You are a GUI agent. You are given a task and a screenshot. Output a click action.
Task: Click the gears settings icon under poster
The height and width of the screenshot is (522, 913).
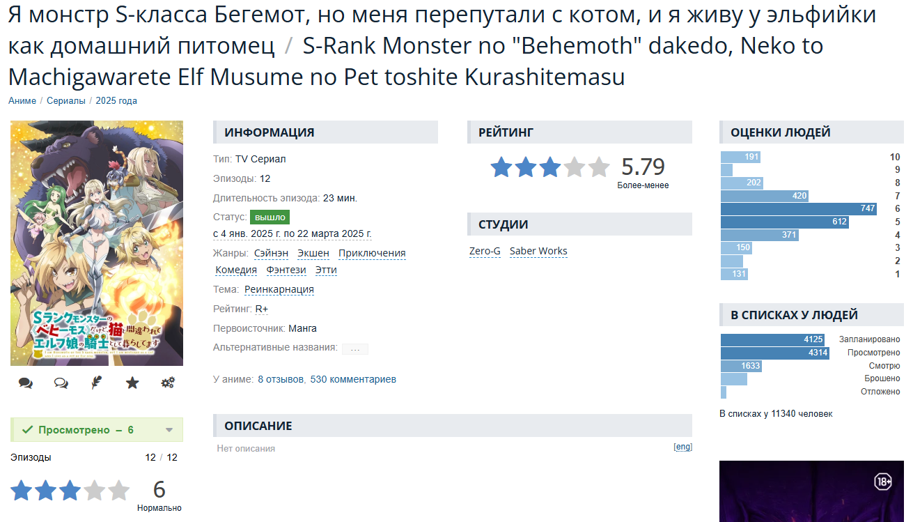[x=168, y=383]
